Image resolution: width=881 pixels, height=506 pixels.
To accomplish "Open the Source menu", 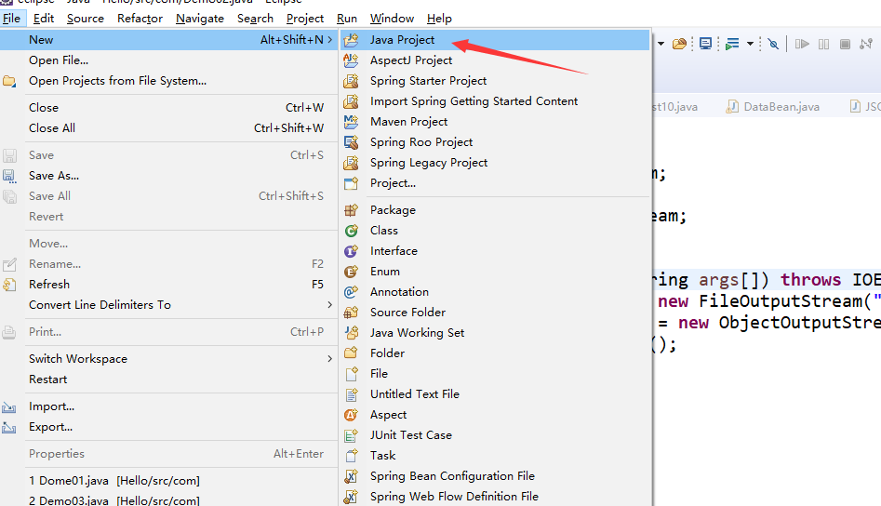I will (x=86, y=19).
